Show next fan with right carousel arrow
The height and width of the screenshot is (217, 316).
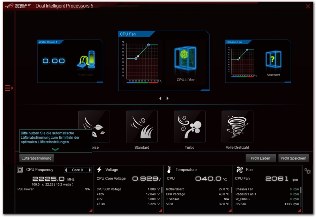tap(167, 98)
